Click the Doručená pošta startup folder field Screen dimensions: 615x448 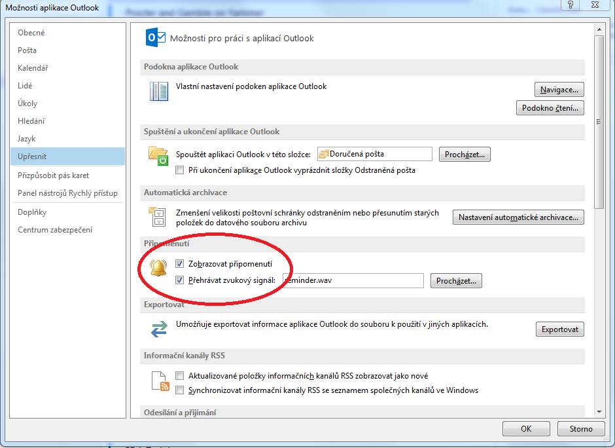click(375, 154)
